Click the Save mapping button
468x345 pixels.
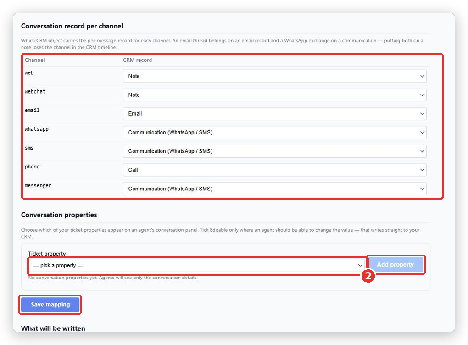[x=50, y=305]
